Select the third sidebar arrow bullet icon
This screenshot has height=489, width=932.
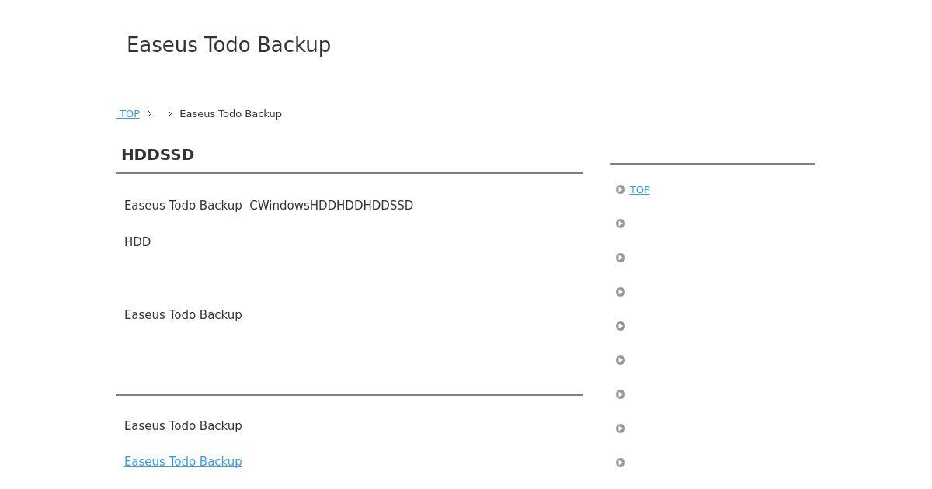[x=621, y=258]
